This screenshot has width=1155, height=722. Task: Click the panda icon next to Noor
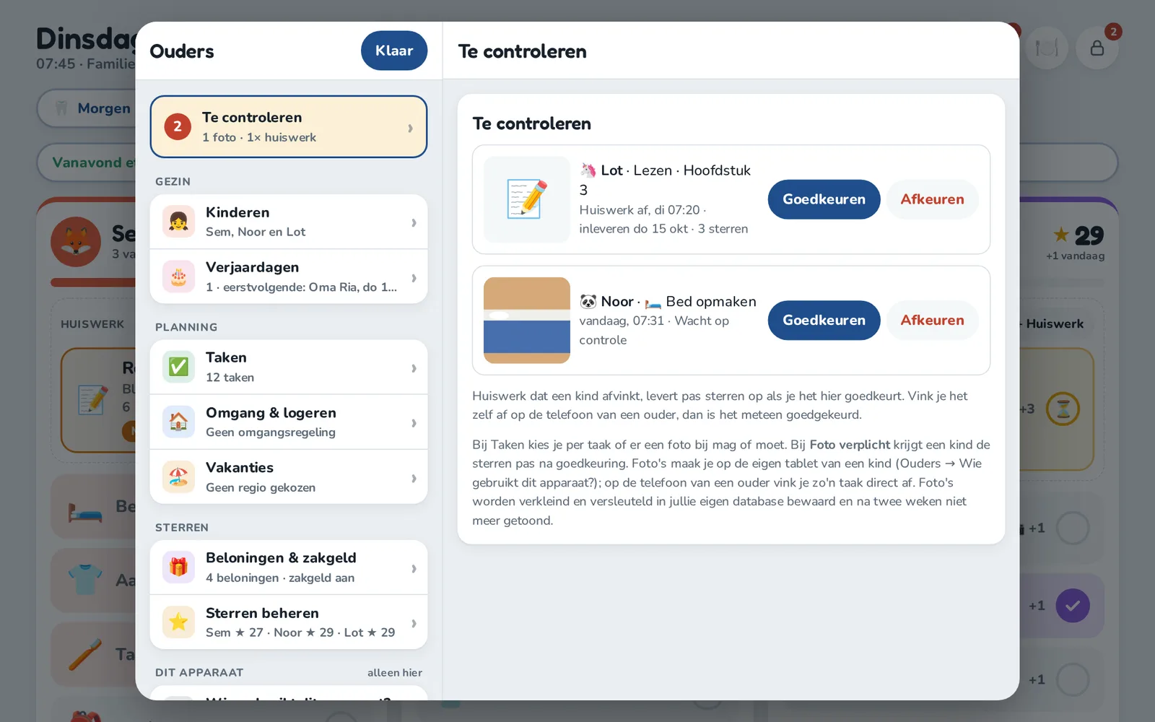588,302
